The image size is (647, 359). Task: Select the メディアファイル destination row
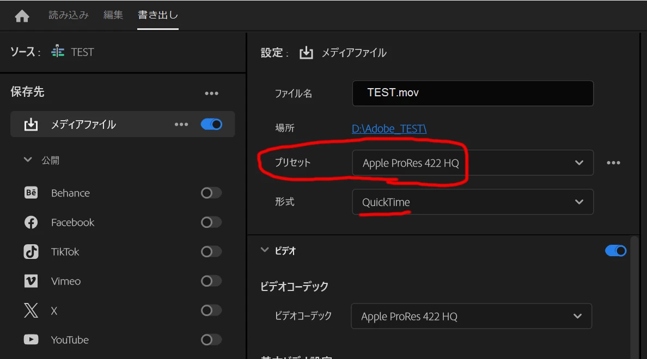click(123, 124)
